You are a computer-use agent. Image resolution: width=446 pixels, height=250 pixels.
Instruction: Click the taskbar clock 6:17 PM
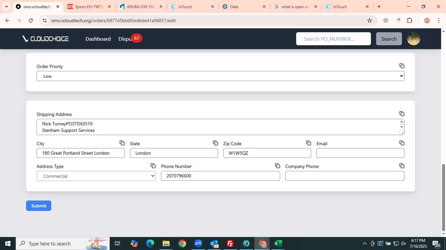(418, 243)
